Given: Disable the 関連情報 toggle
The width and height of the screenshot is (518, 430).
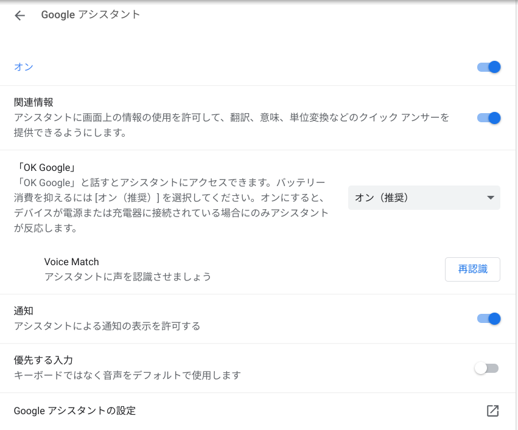Looking at the screenshot, I should [489, 118].
